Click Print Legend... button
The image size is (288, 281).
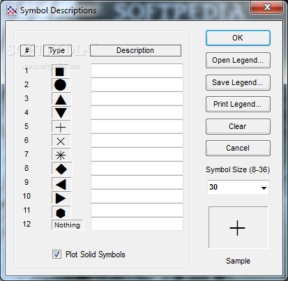238,104
